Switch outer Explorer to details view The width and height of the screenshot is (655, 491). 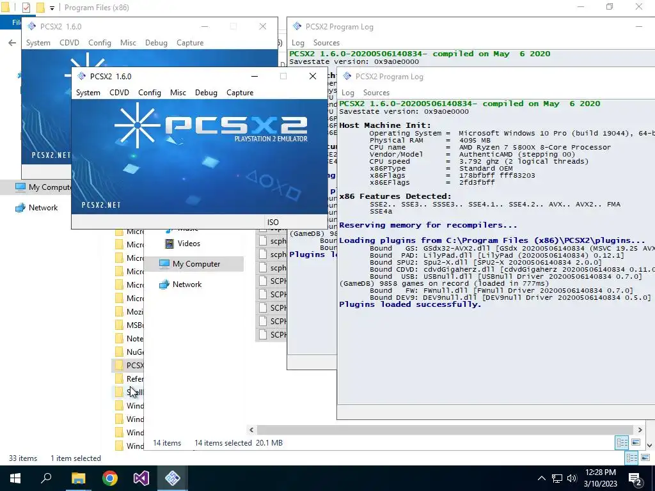pos(631,458)
